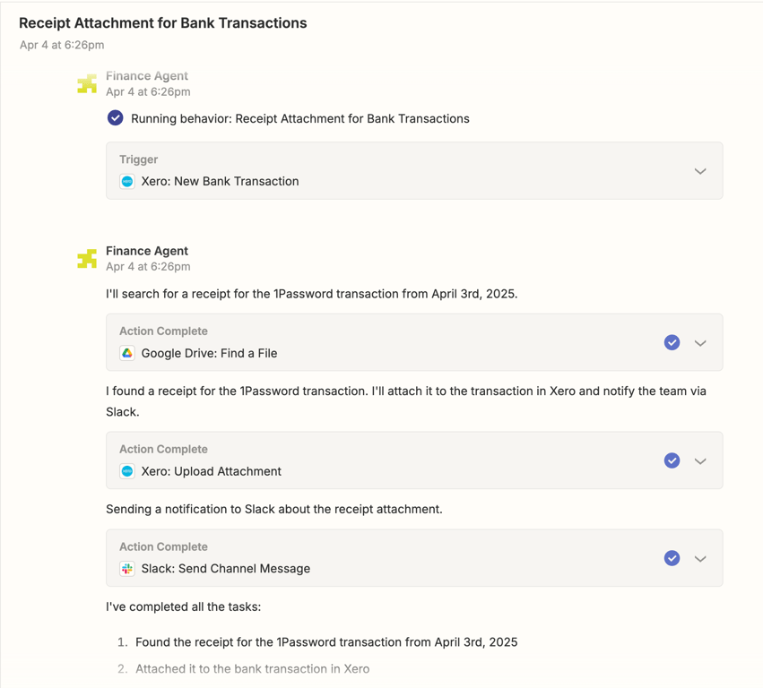
Task: Click the second Finance Agent name label
Action: (x=147, y=251)
